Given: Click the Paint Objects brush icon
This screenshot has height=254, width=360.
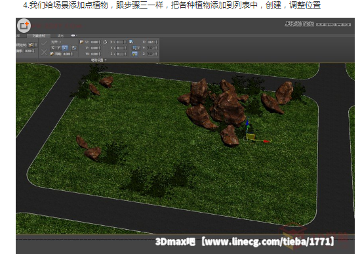Looking at the screenshot, I should pos(31,45).
